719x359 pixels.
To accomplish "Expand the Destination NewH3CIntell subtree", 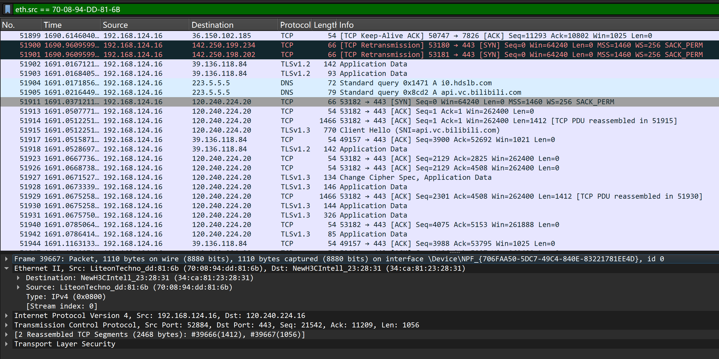I will pos(18,278).
